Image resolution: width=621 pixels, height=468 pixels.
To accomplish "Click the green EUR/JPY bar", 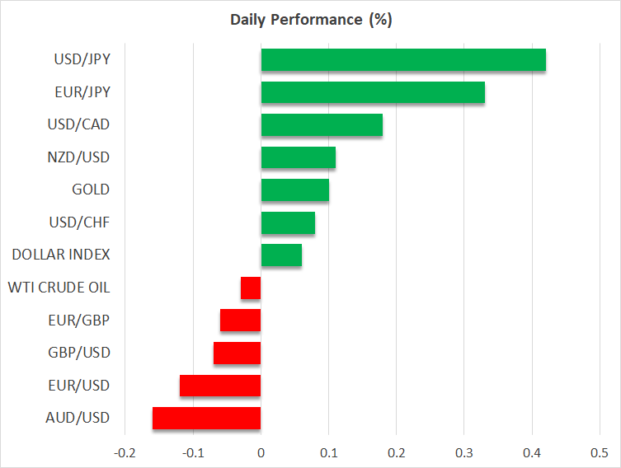I will 373,92.
